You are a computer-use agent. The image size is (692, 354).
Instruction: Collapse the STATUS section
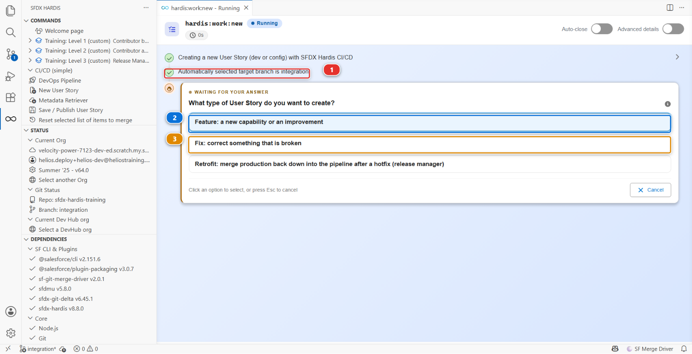(26, 130)
